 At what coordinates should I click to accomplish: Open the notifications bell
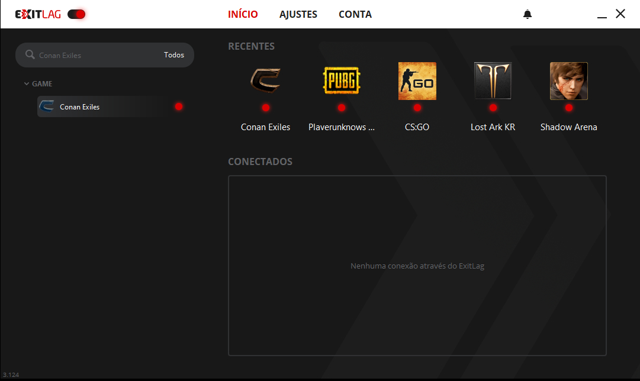pyautogui.click(x=528, y=14)
